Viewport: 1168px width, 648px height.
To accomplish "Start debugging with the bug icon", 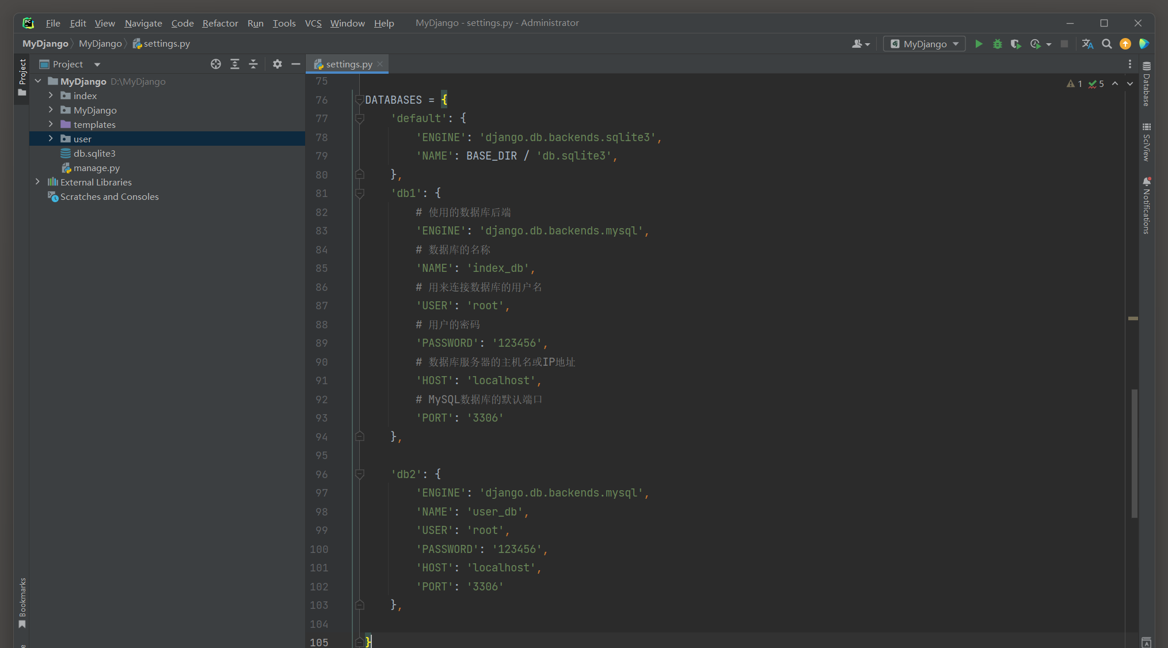I will [x=997, y=44].
